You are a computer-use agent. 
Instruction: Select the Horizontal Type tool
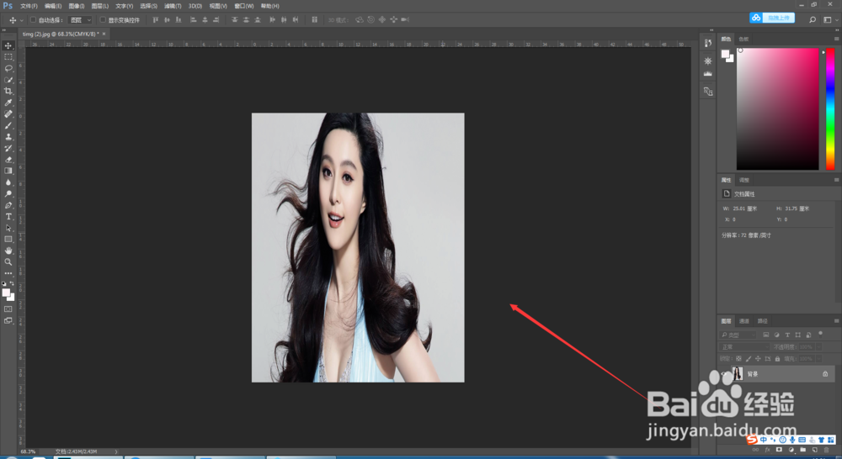[8, 217]
